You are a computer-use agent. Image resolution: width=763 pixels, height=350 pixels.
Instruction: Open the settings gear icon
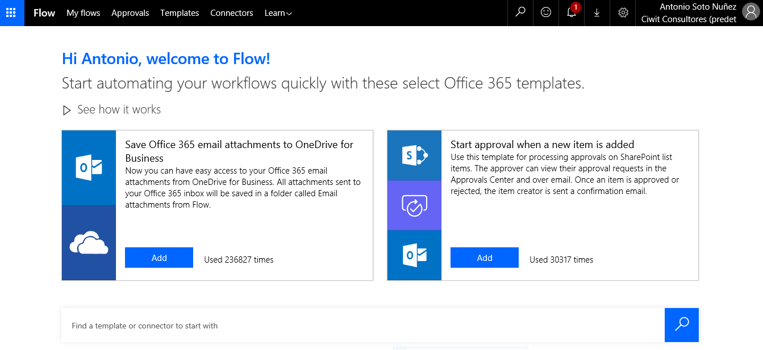(623, 12)
